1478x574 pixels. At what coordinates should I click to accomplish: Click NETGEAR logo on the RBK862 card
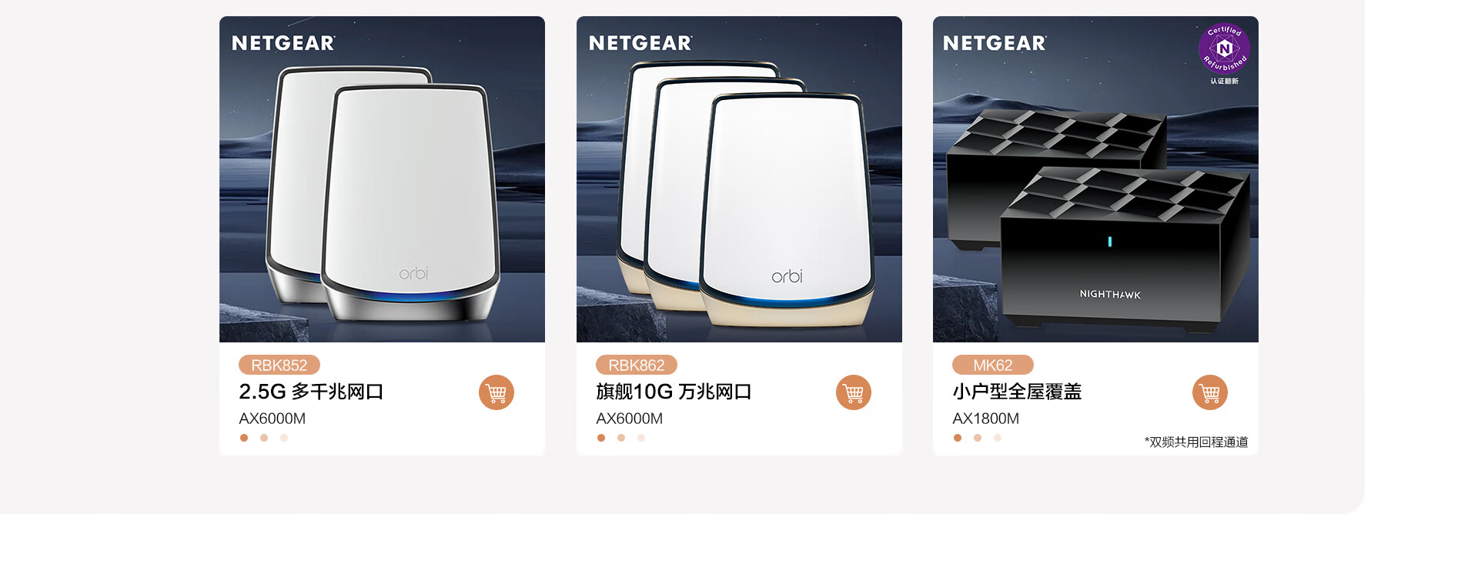tap(640, 43)
